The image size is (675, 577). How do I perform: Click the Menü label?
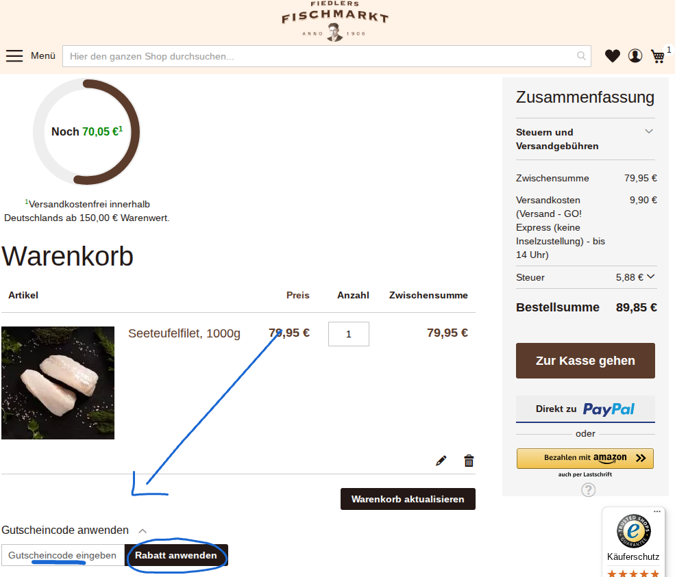(x=43, y=56)
